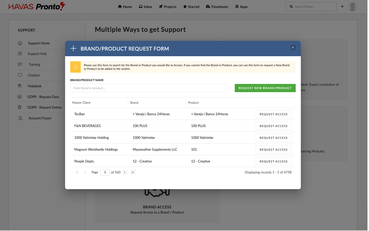Viewport: 369px width, 231px height.
Task: Open the Apps grid menu
Action: pyautogui.click(x=241, y=7)
